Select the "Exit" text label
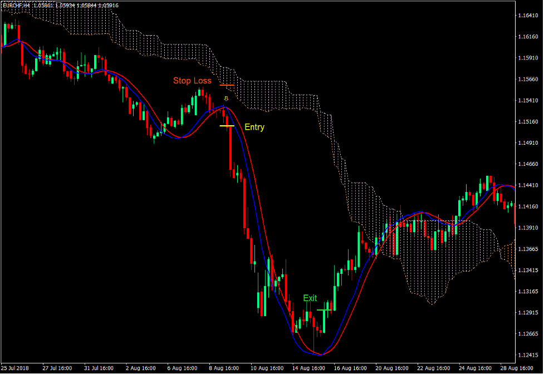The width and height of the screenshot is (544, 374). (x=310, y=298)
